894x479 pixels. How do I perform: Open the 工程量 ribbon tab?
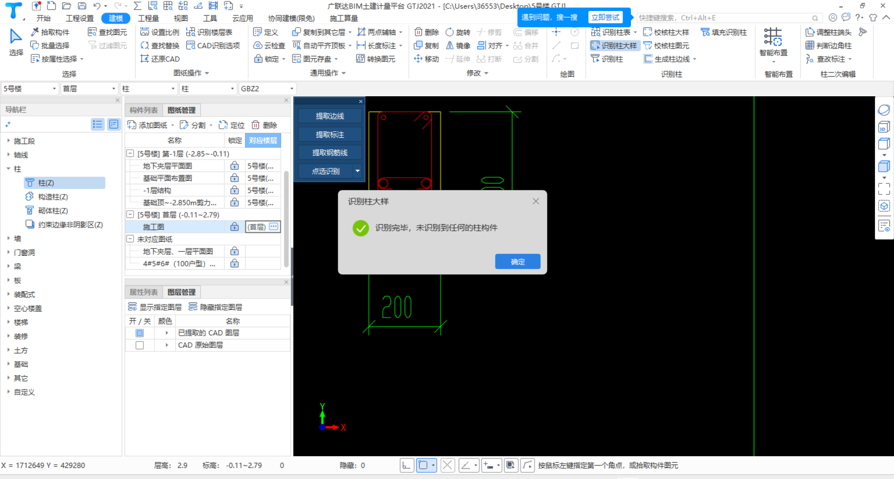point(149,18)
